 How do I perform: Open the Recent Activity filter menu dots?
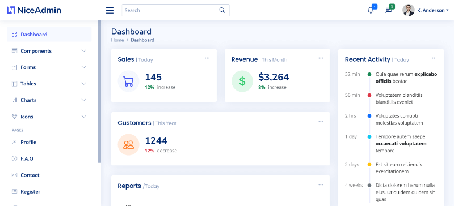click(x=434, y=58)
